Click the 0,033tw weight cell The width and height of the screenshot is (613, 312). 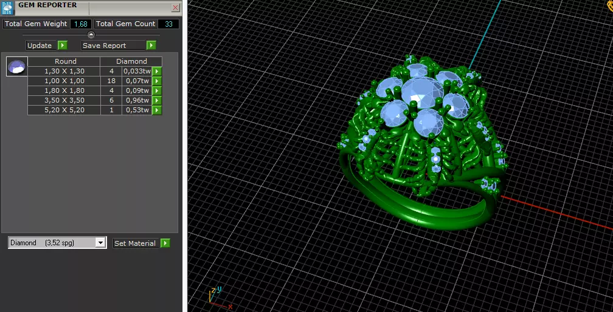[x=137, y=71]
